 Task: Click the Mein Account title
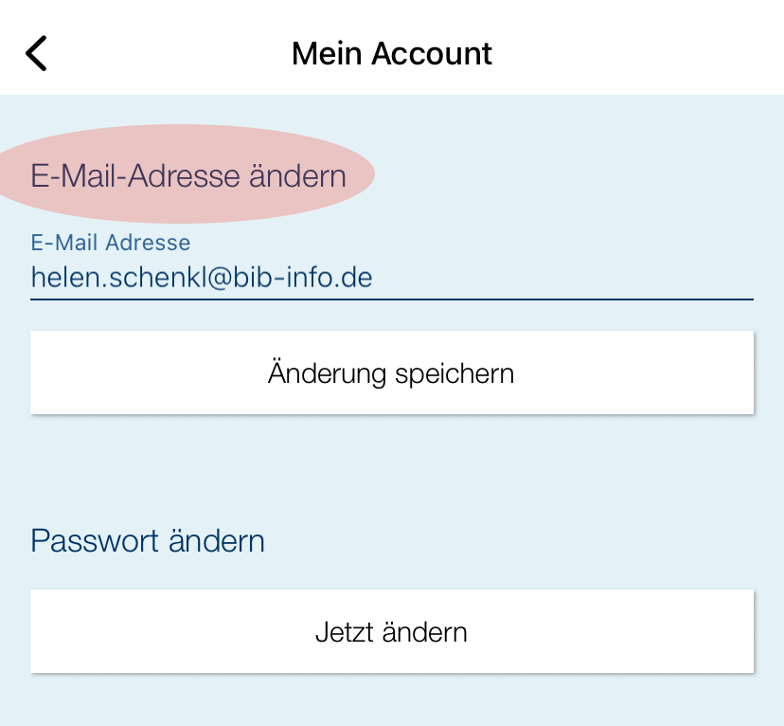[x=392, y=53]
